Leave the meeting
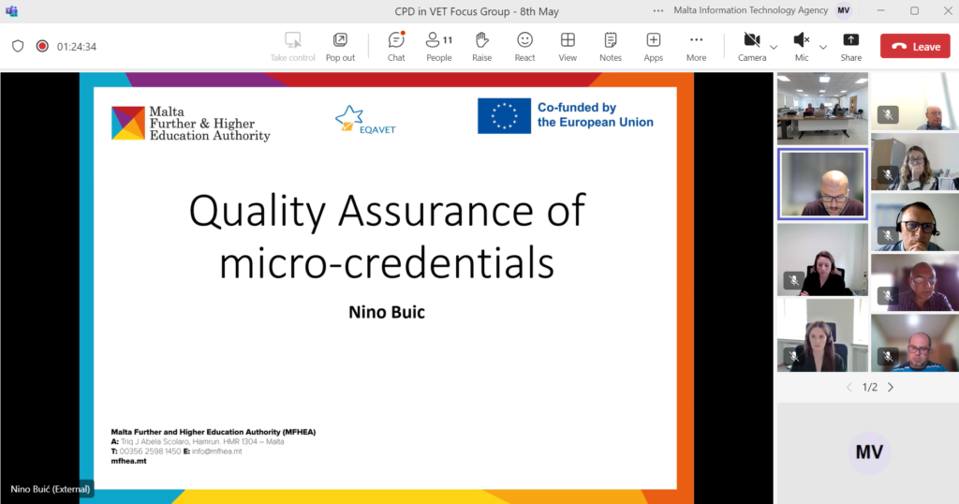959x504 pixels. [x=914, y=46]
